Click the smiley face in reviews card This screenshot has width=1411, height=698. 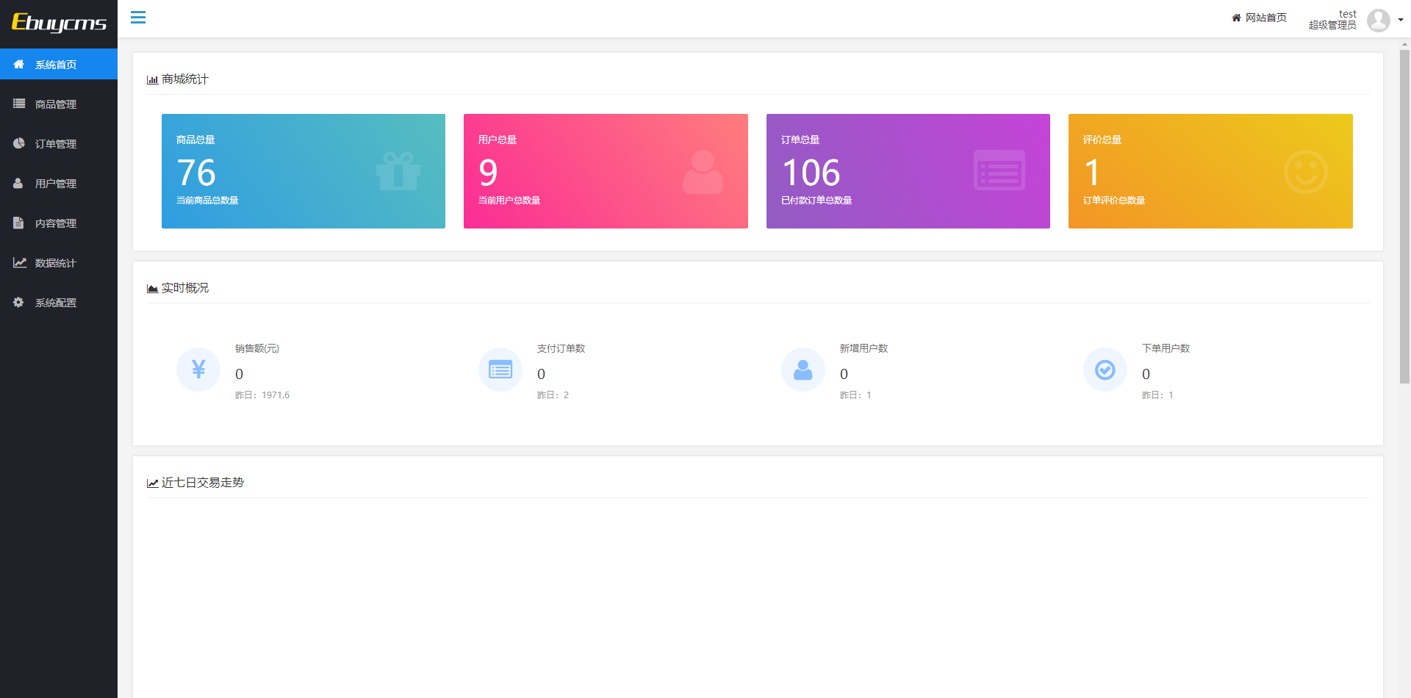pyautogui.click(x=1305, y=172)
